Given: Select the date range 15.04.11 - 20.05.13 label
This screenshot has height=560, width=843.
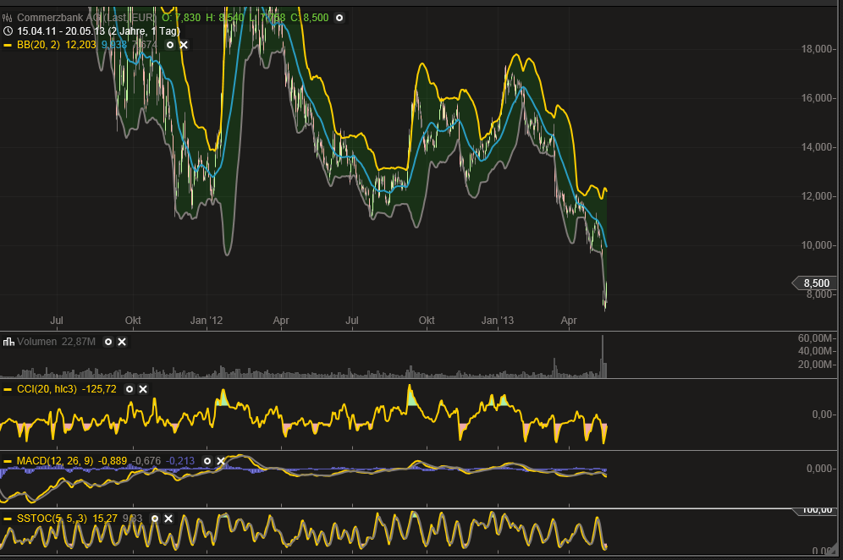Looking at the screenshot, I should [63, 30].
